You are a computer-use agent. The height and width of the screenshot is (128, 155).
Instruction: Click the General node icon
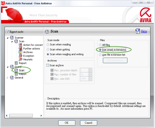point(12,78)
